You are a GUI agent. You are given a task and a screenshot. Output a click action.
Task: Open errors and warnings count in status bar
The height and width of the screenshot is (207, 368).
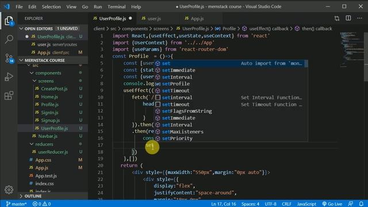click(41, 204)
